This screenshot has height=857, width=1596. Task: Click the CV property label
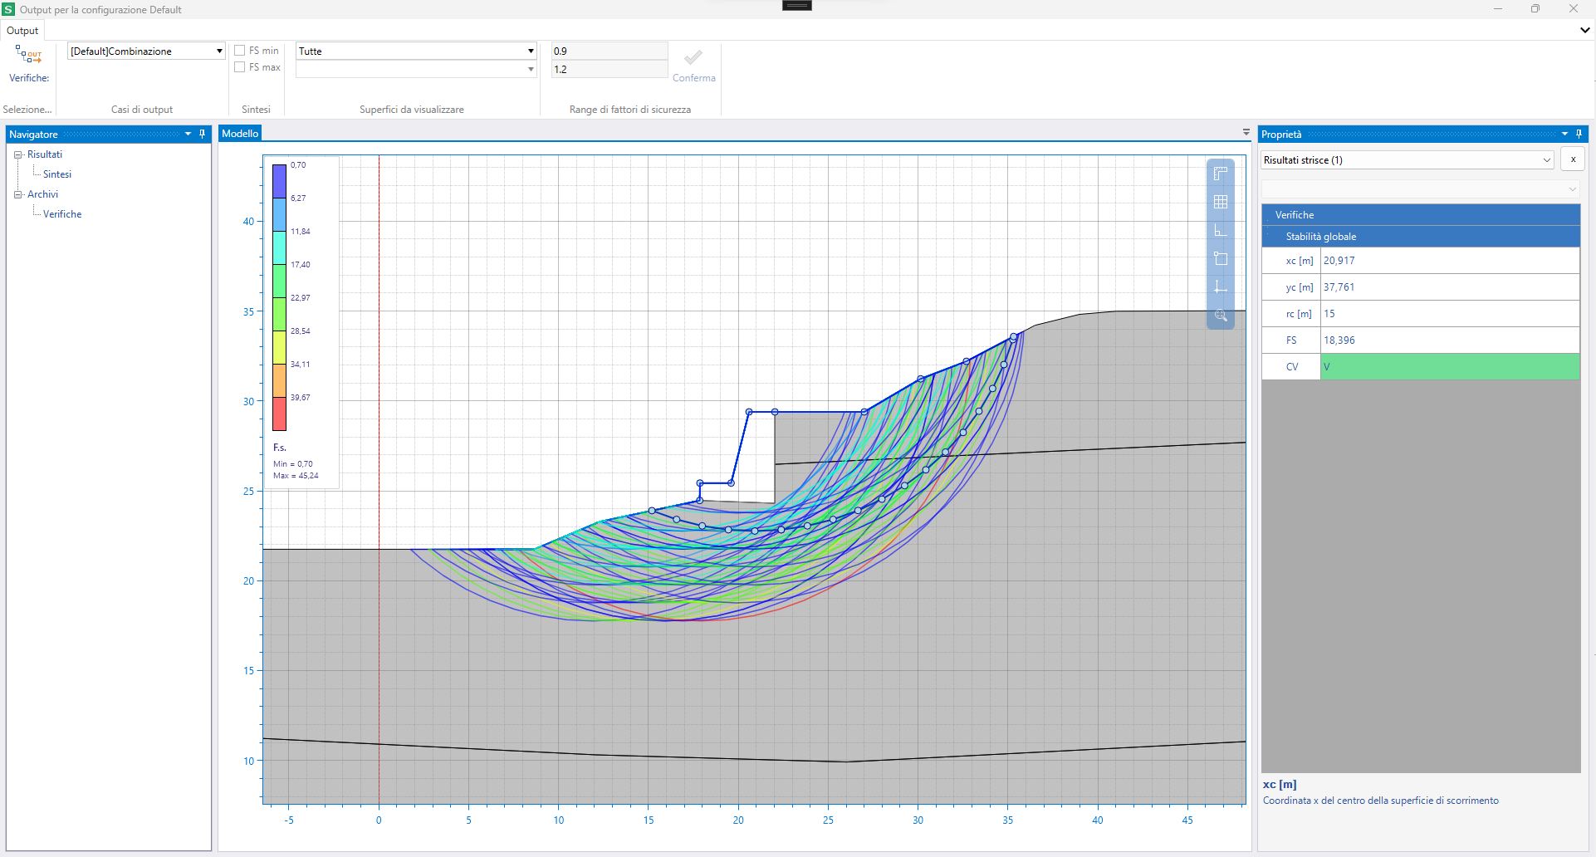[1292, 367]
